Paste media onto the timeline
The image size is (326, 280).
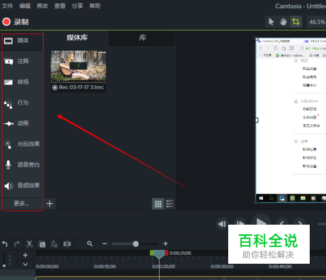coord(54,244)
